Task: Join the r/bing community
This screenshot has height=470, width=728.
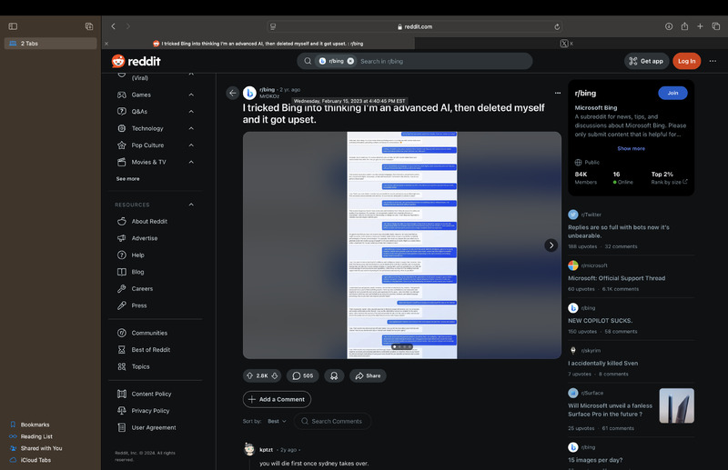Action: coord(672,93)
